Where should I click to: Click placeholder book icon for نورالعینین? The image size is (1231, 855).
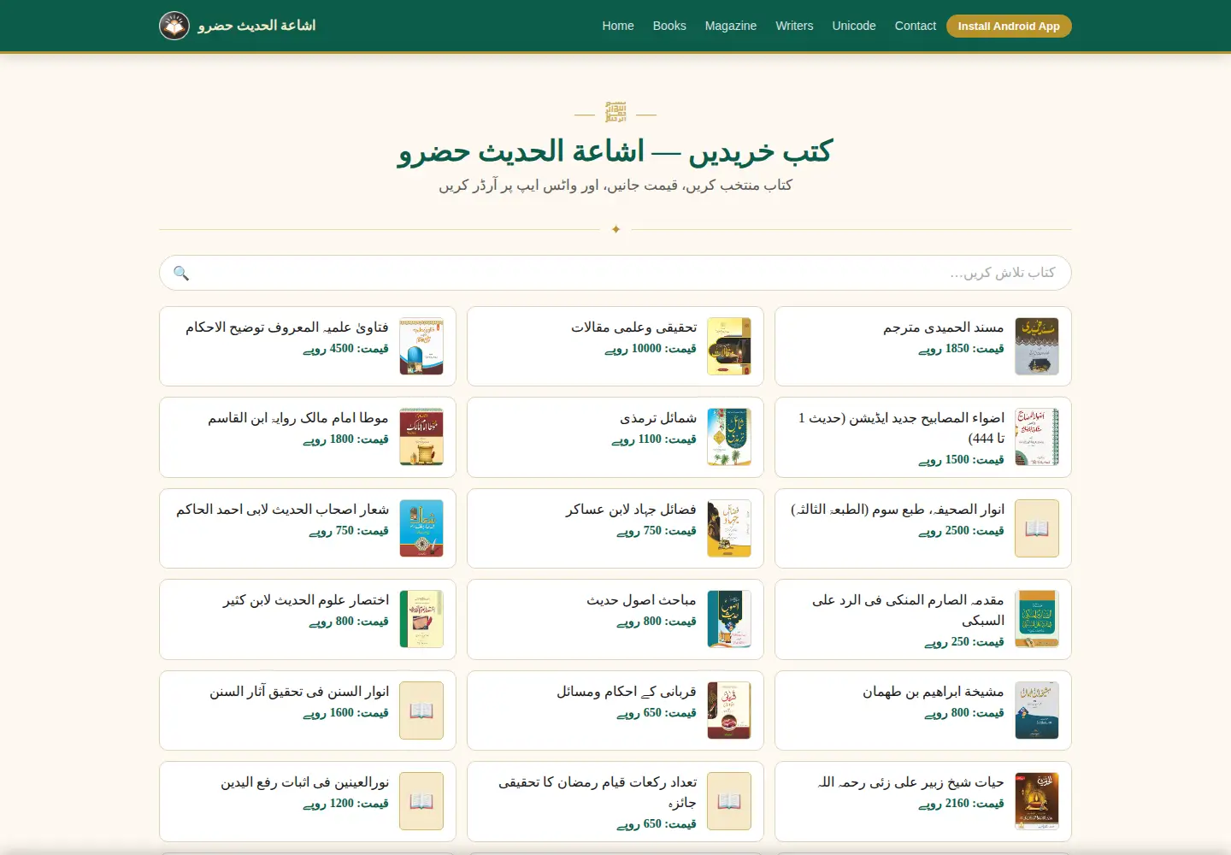421,801
